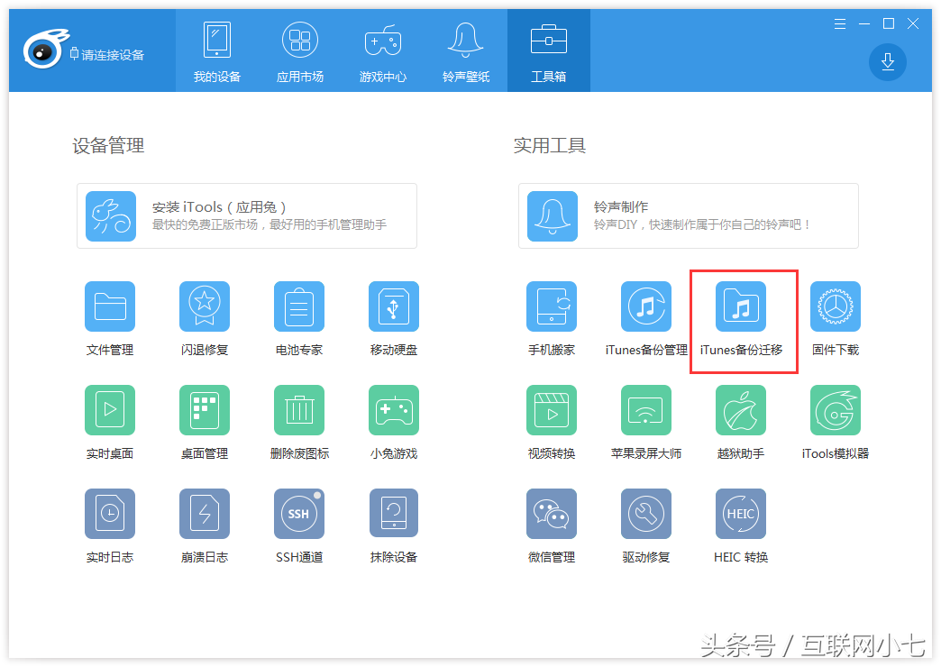
Task: Select the 抹除设备 erase device tool
Action: [x=394, y=515]
